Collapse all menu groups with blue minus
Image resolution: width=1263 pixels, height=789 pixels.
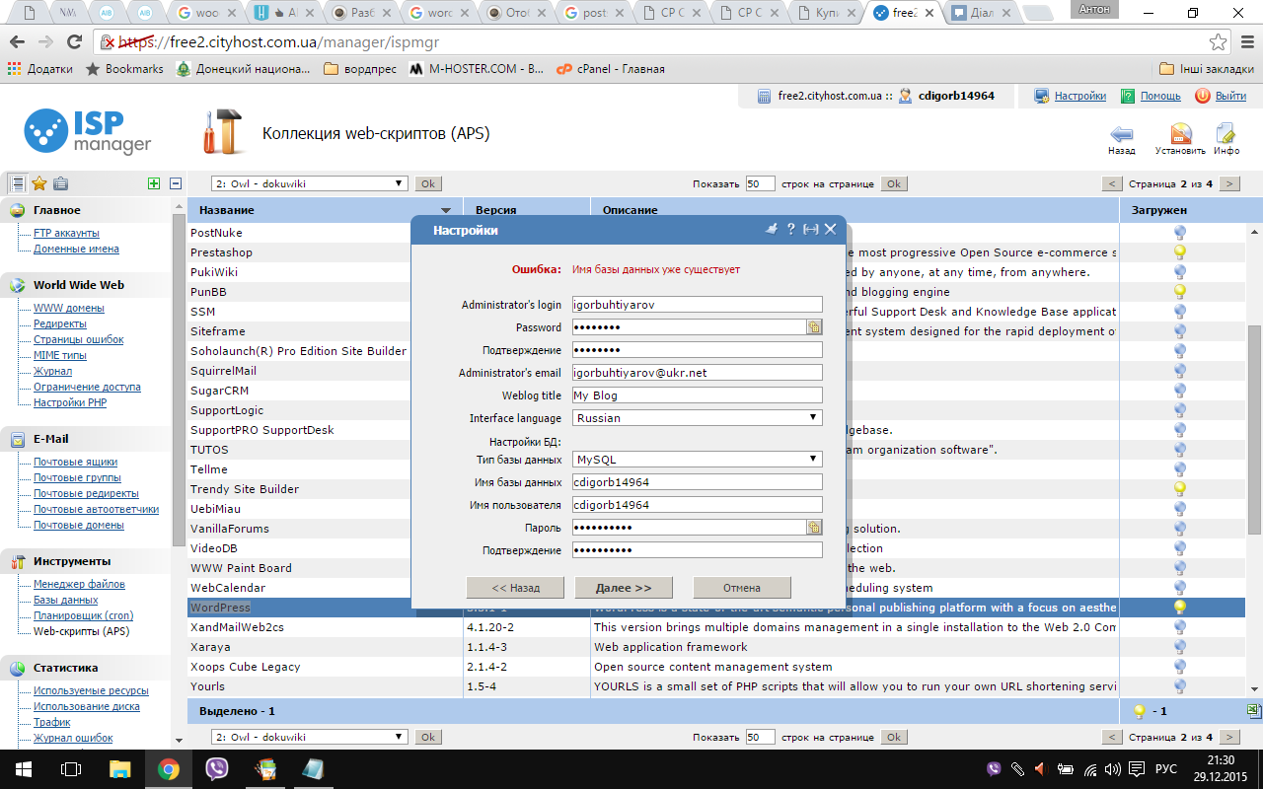(176, 183)
